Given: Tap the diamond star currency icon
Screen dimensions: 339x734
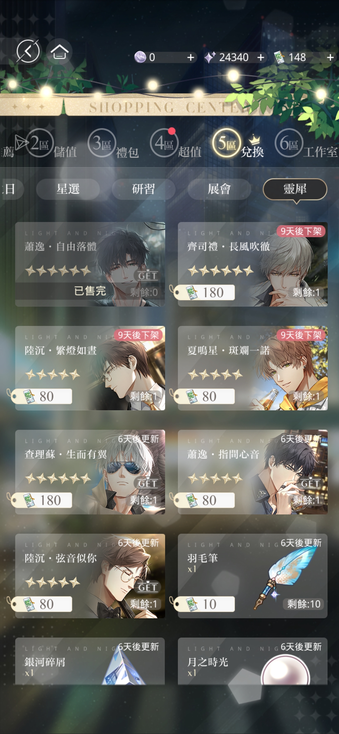Looking at the screenshot, I should pyautogui.click(x=210, y=57).
